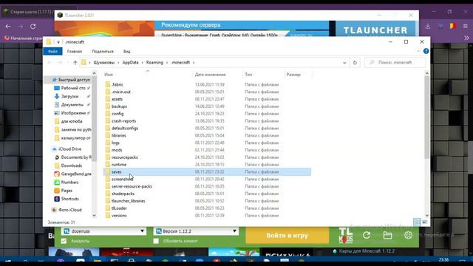
Task: Click the tlauncher_libraries folder icon
Action: [108, 201]
